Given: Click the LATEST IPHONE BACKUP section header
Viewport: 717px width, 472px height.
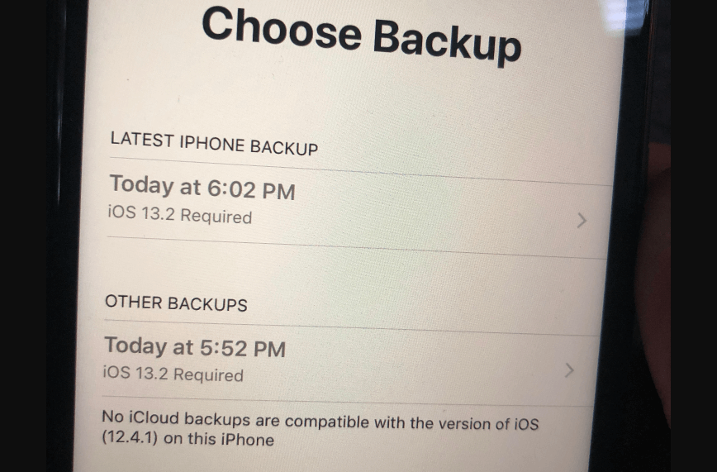Looking at the screenshot, I should pyautogui.click(x=214, y=144).
